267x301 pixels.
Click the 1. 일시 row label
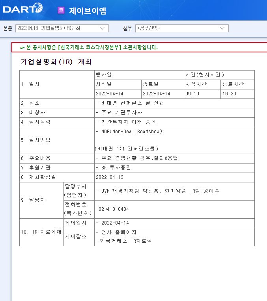tap(30, 84)
